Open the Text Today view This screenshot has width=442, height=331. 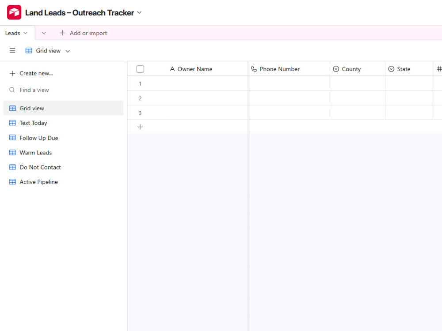(x=63, y=123)
